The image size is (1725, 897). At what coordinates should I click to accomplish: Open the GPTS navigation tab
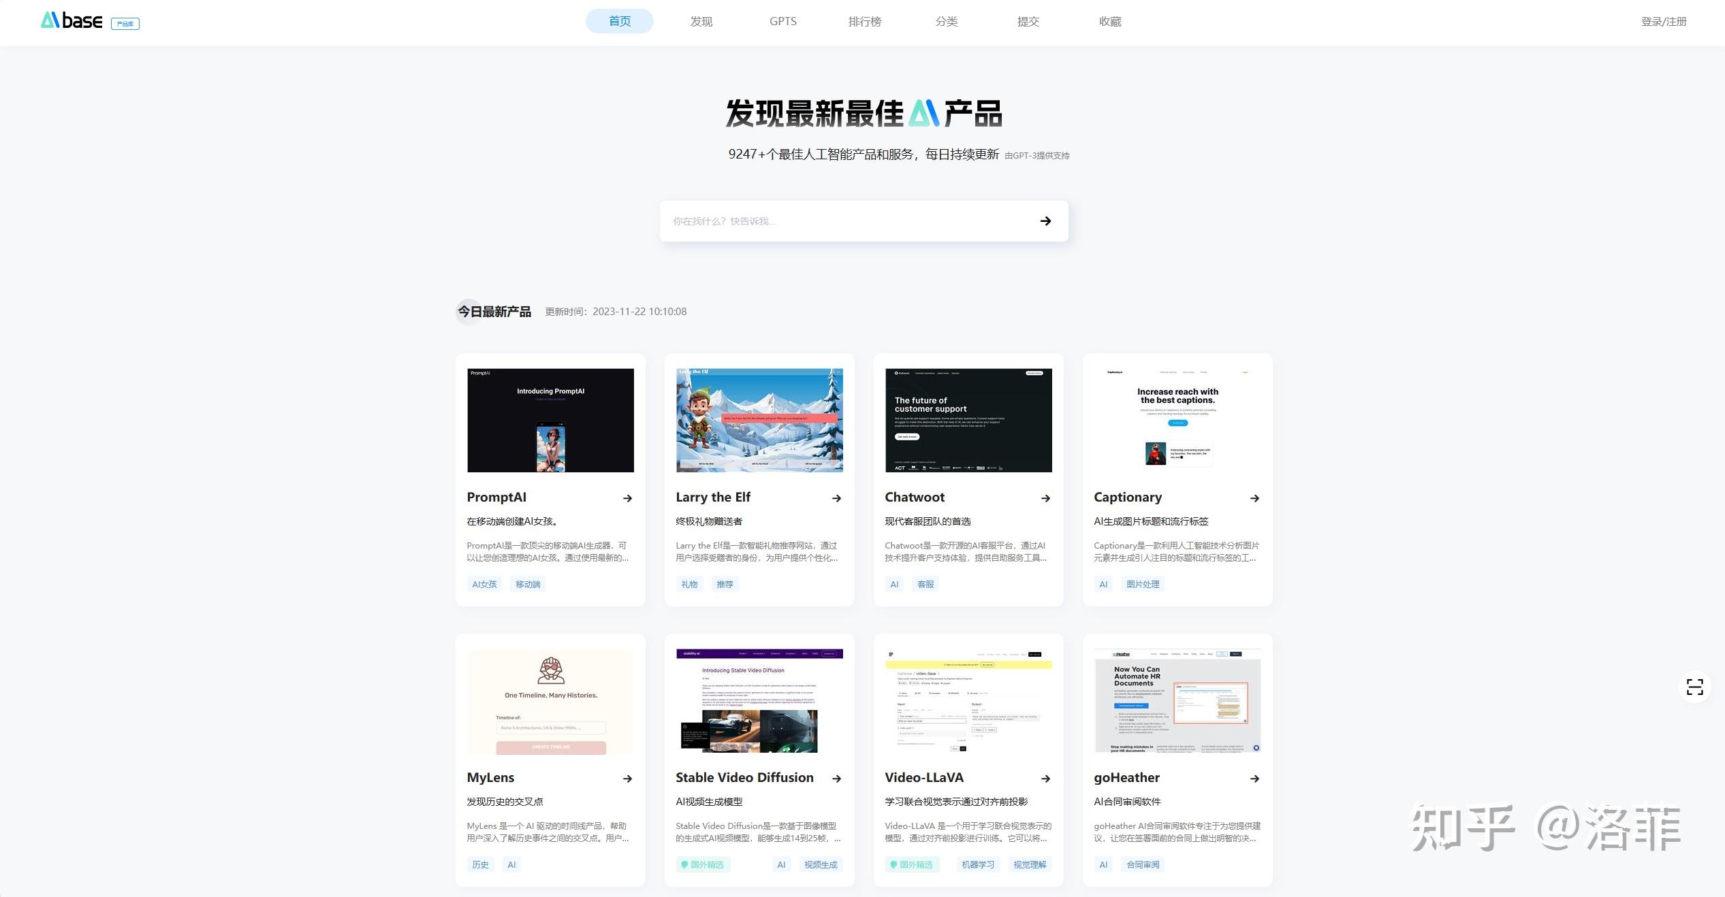click(x=782, y=21)
